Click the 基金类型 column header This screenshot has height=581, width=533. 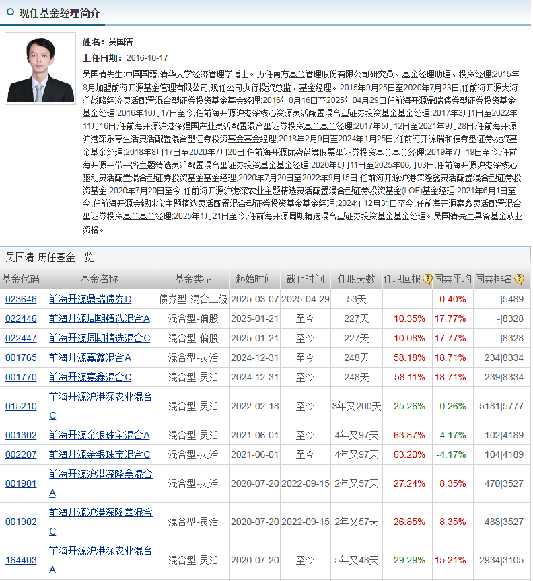coord(193,279)
